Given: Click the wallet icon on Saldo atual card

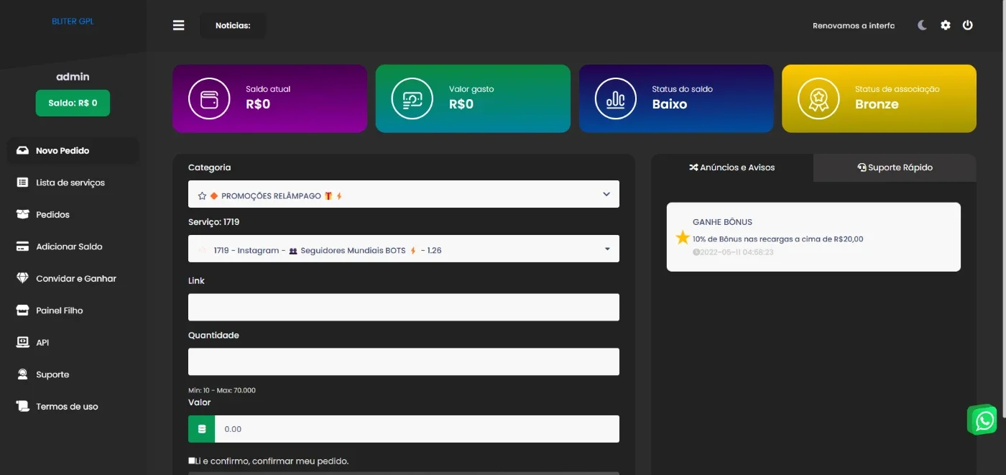Looking at the screenshot, I should 209,99.
